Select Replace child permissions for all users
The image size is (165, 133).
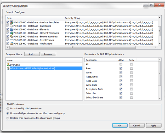(x=8, y=118)
